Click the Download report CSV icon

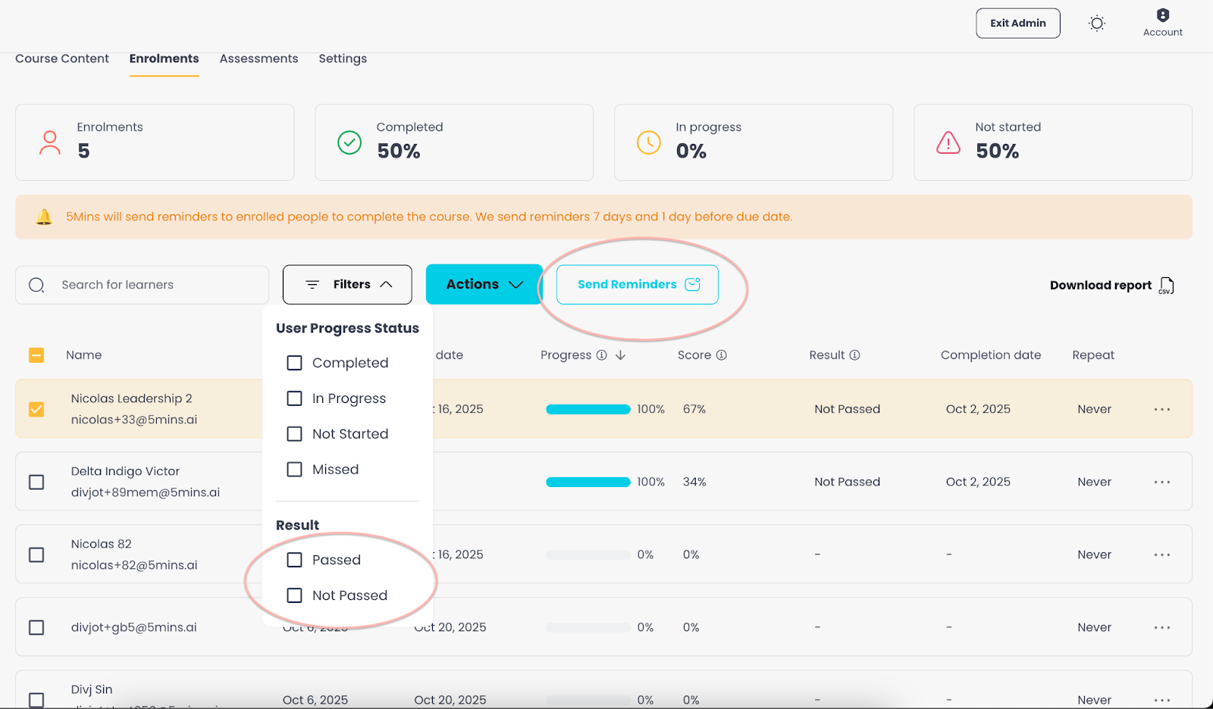(x=1167, y=286)
